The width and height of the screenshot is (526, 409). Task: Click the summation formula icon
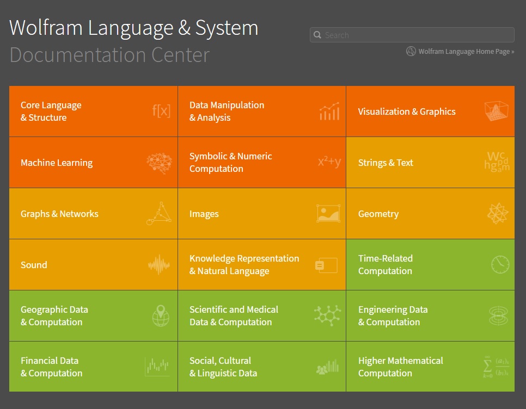click(x=496, y=367)
